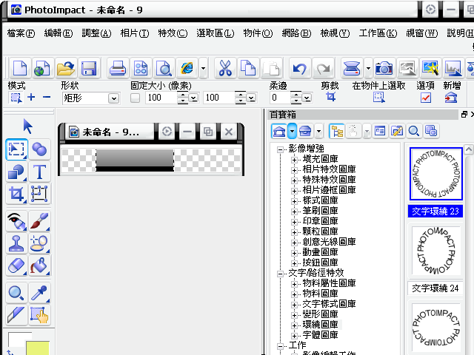Image resolution: width=474 pixels, height=355 pixels.
Task: Click the white foreground color swatch
Action: pyautogui.click(x=17, y=339)
